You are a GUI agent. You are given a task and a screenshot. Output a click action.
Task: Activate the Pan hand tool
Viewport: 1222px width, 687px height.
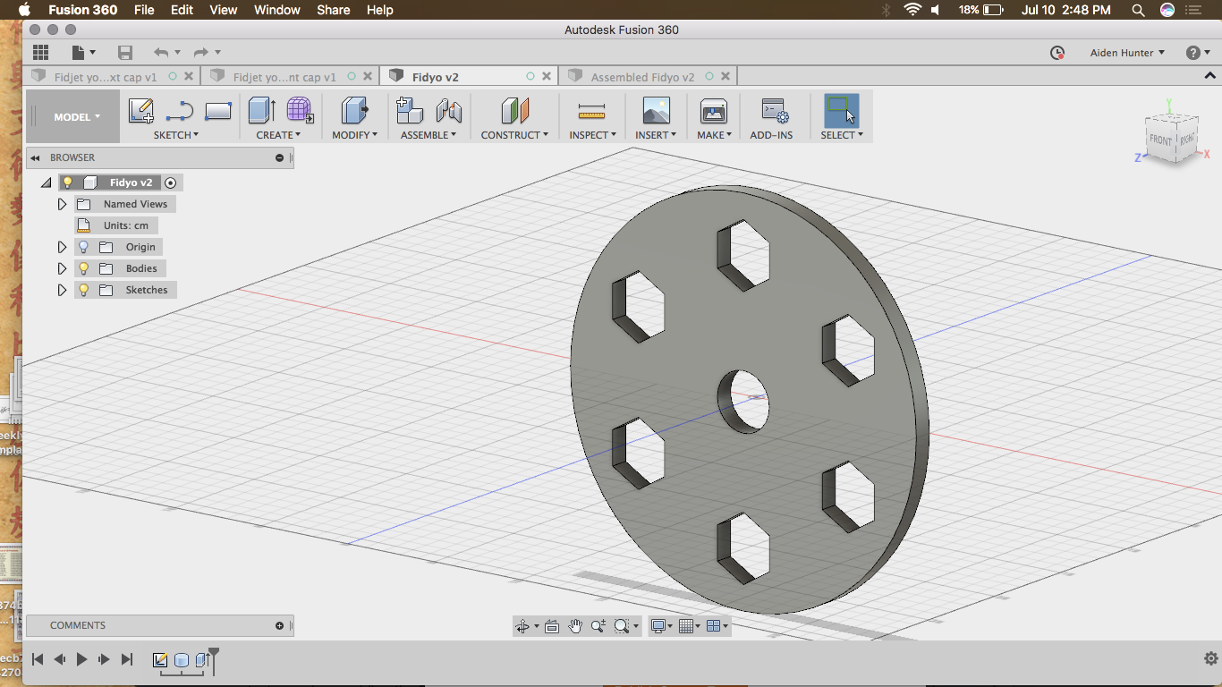pos(575,626)
